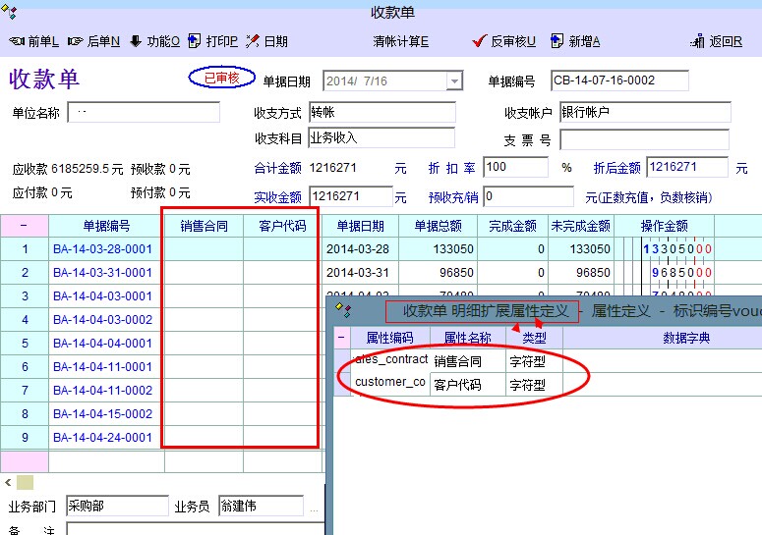
Task: Run 清帐计算E calculation
Action: point(400,41)
